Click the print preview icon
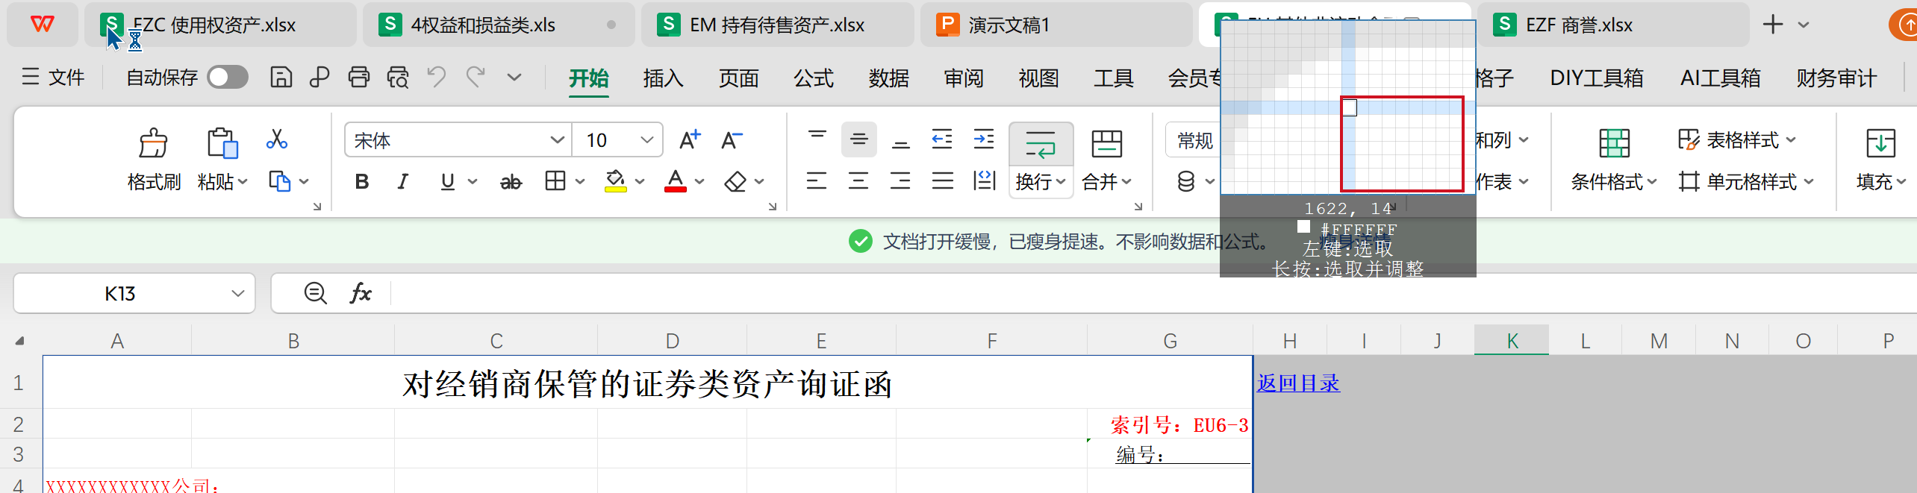This screenshot has width=1917, height=493. coord(398,78)
